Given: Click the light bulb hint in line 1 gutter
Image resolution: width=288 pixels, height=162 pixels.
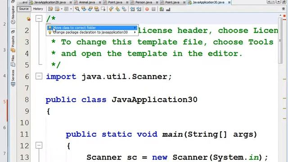Looking at the screenshot, I should tap(28, 18).
